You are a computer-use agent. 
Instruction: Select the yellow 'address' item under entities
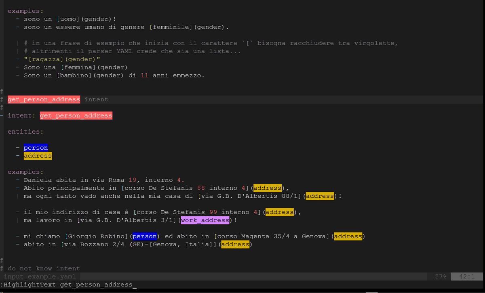point(38,156)
